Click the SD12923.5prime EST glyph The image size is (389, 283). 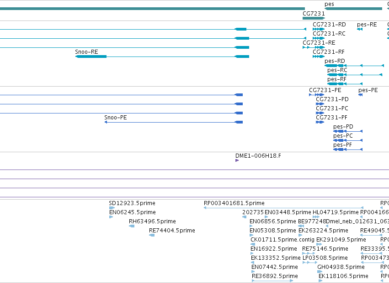(x=112, y=208)
